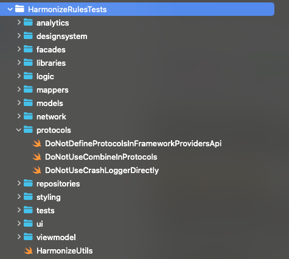Click the Swift icon beside DoNotDefineProtocolsInFrameworkProvidersApi

pyautogui.click(x=37, y=143)
